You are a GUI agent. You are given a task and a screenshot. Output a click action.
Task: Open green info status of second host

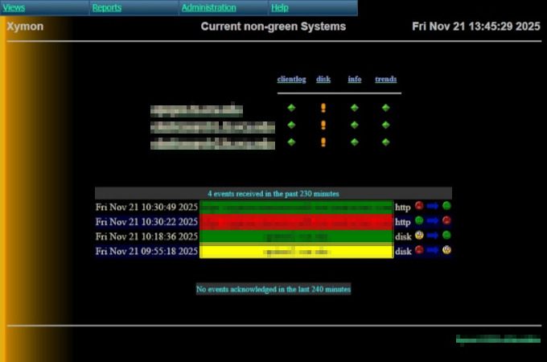(355, 125)
